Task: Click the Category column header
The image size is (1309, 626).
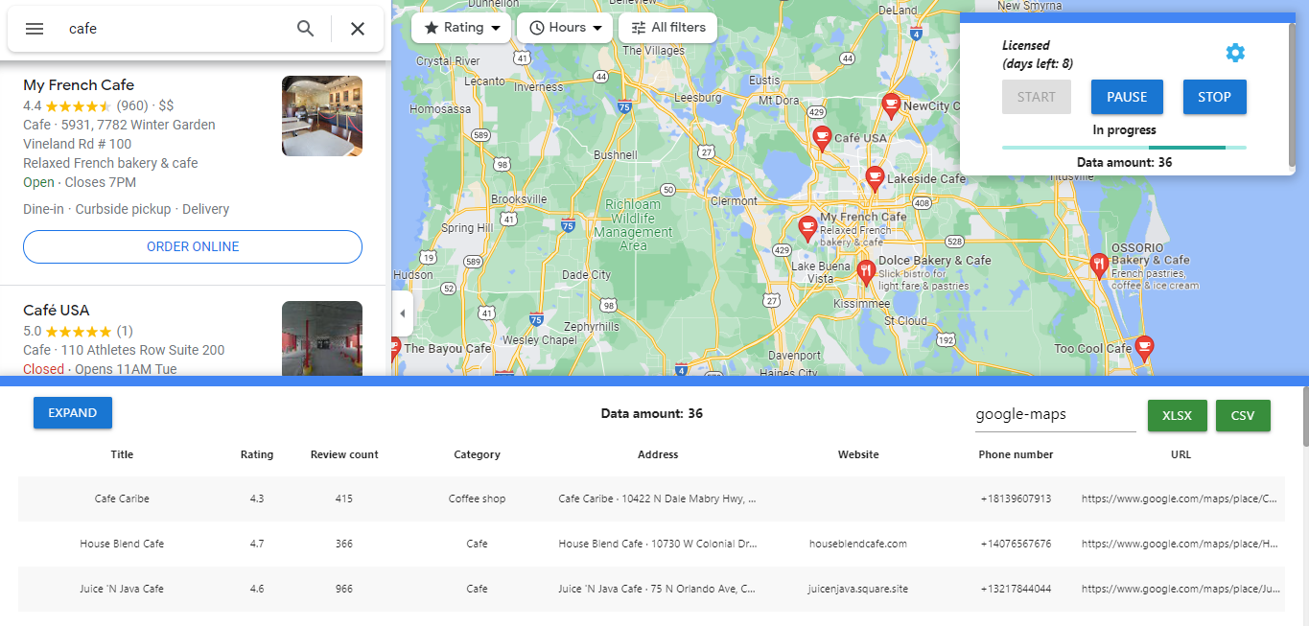Action: tap(477, 454)
